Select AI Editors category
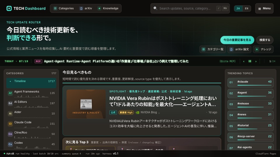280x157 pixels. 31,104
